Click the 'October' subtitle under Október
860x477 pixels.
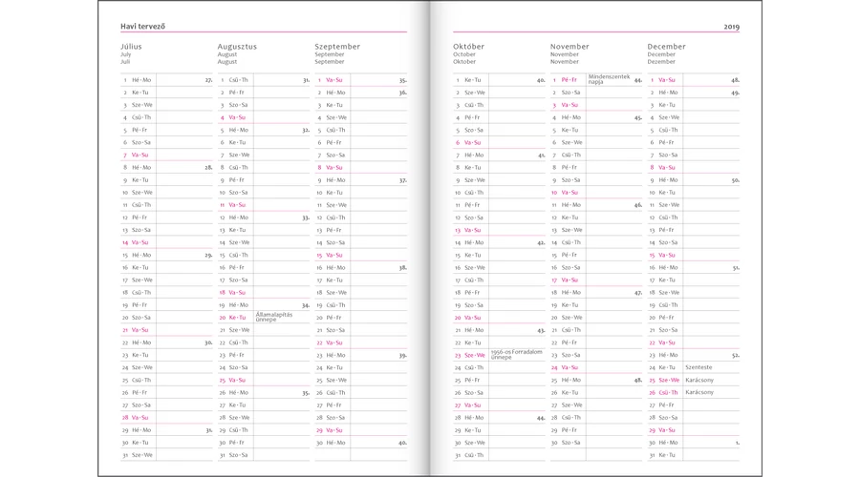pos(464,54)
